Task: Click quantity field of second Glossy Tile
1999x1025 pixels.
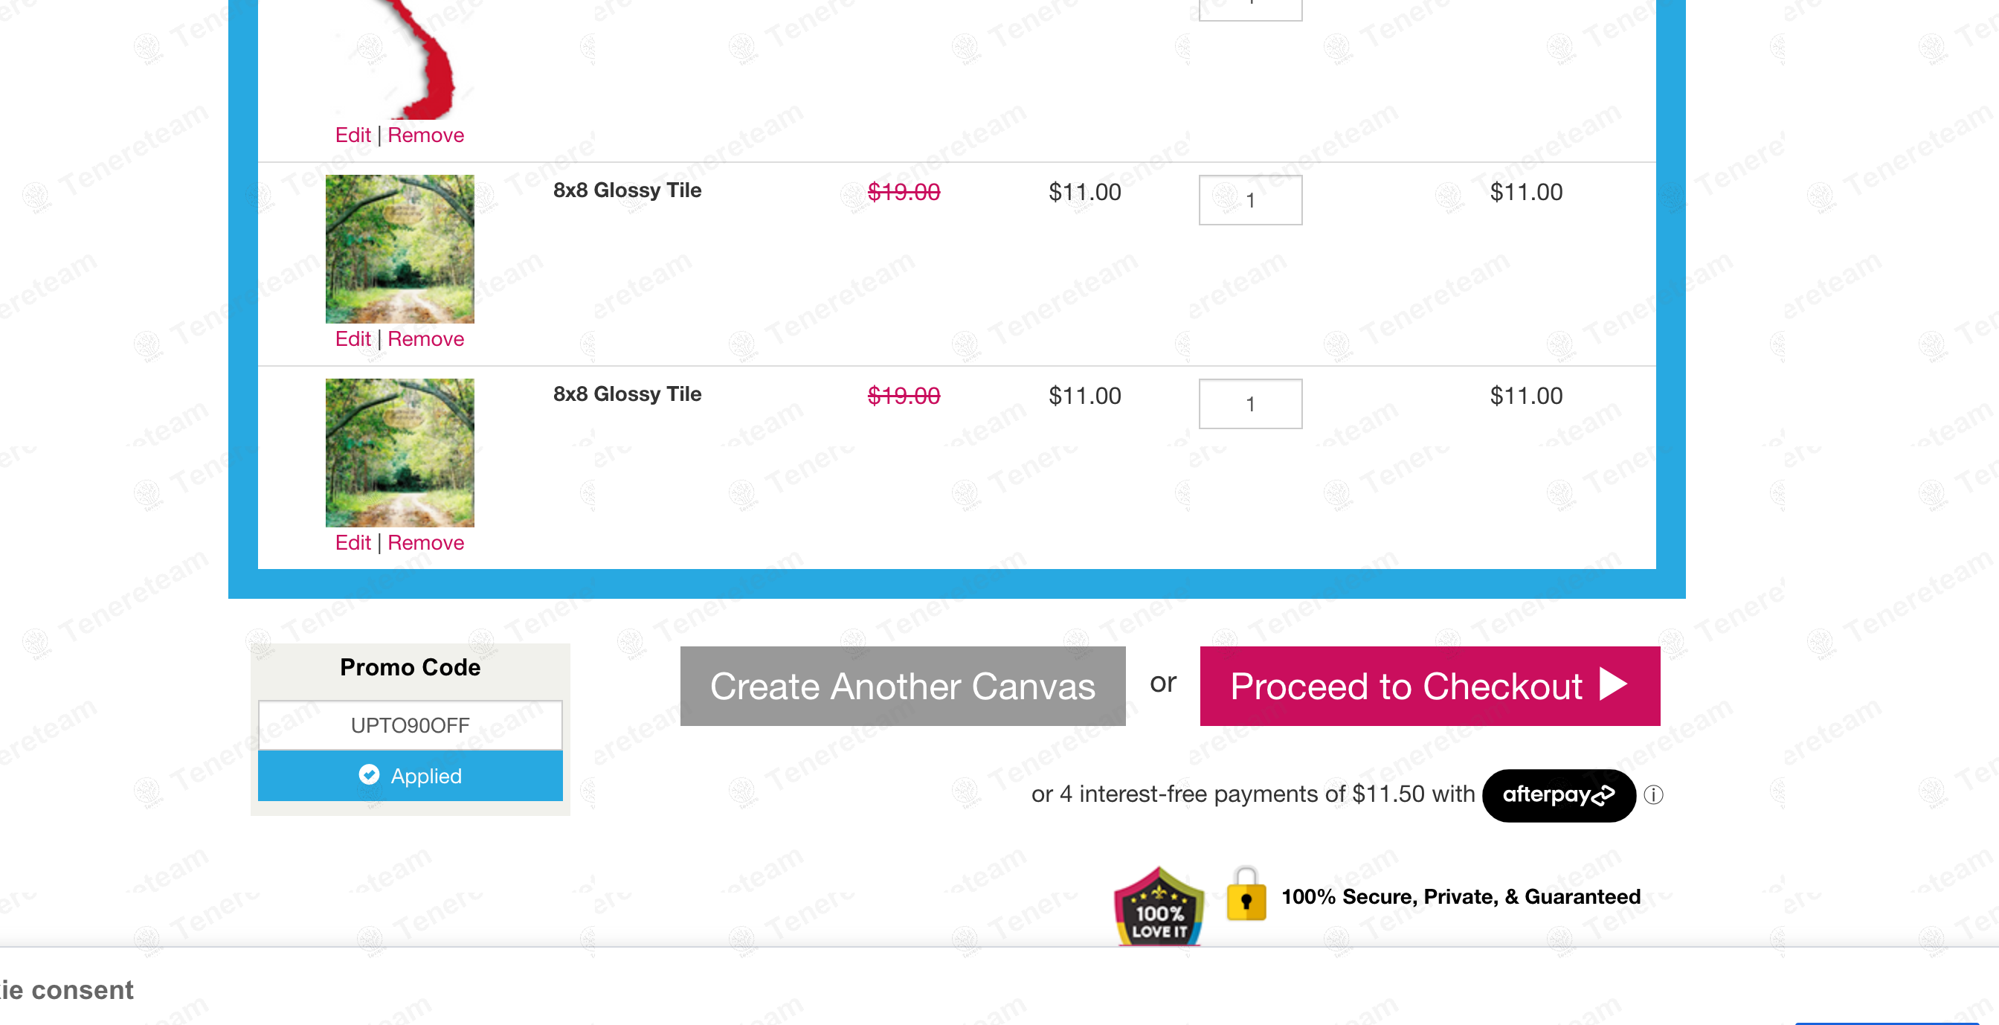Action: click(1250, 403)
